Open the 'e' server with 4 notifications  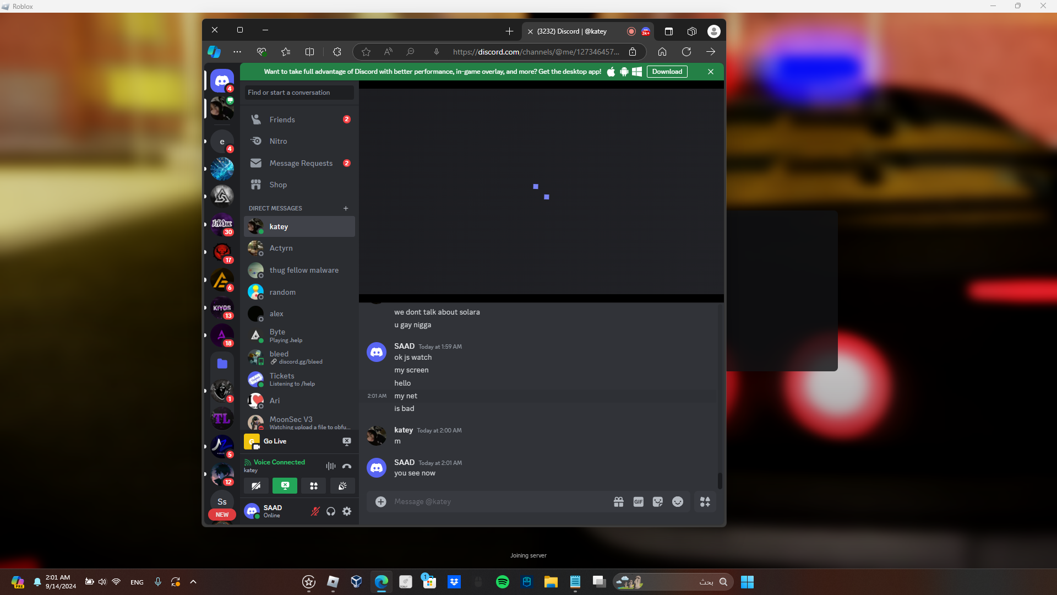(x=222, y=142)
